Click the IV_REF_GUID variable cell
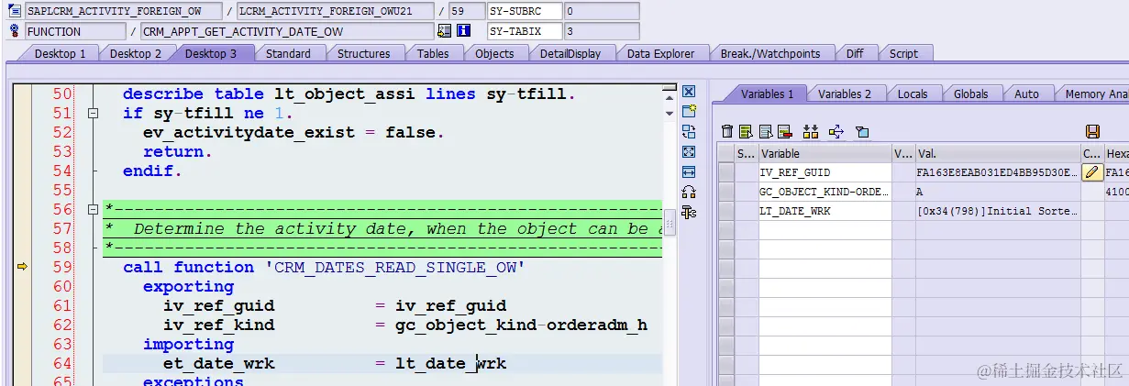Image resolution: width=1129 pixels, height=386 pixels. [x=825, y=172]
